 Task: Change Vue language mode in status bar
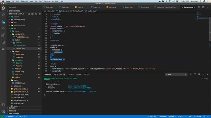coord(190,117)
